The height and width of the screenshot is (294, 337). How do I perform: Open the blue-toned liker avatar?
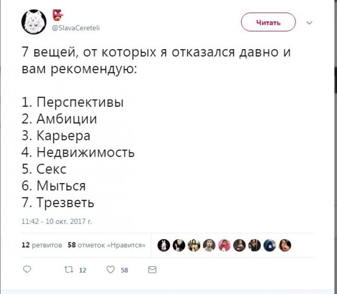[270, 245]
